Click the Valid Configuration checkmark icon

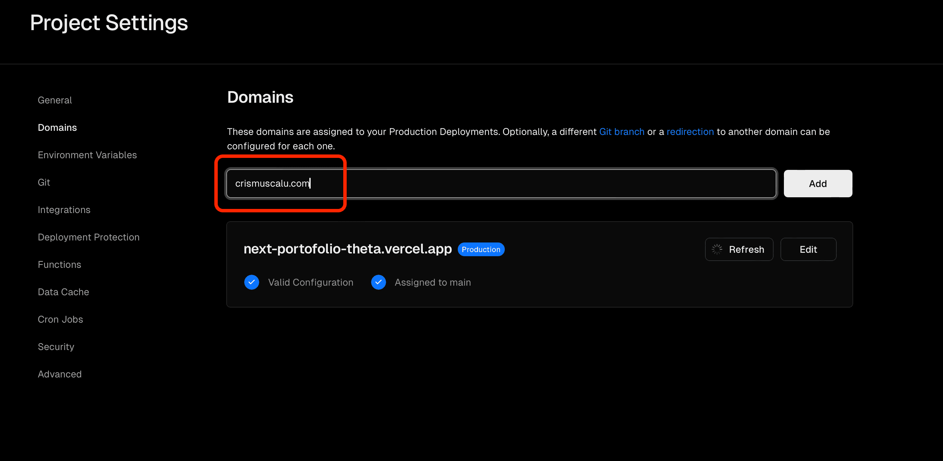coord(251,282)
